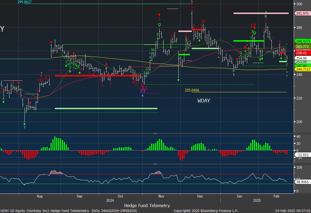Click the 38.9065 oscillator value label
This screenshot has height=213, width=311.
[x=303, y=182]
